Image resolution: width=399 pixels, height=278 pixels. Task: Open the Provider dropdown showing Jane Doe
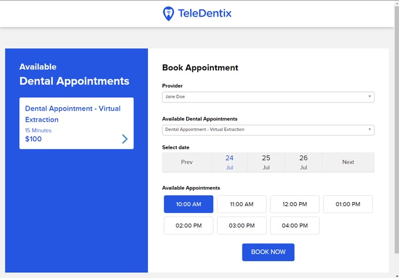tap(268, 97)
